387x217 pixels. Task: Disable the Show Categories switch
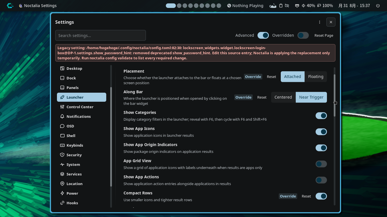[x=321, y=116]
